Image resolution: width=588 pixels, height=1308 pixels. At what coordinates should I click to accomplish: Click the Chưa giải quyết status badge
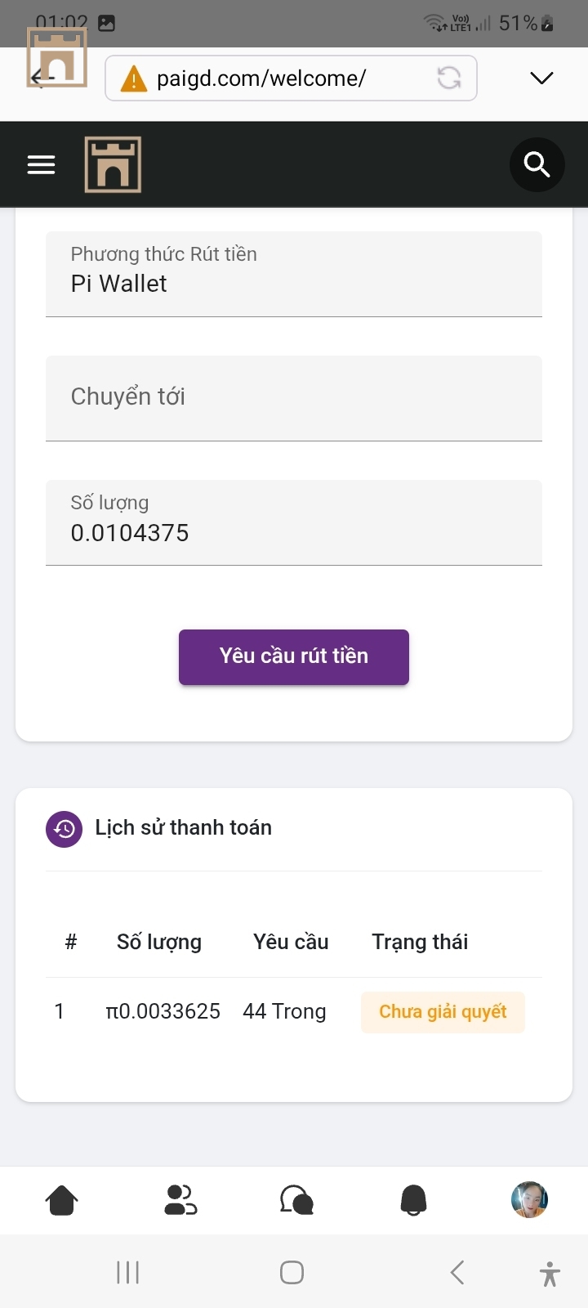443,1012
